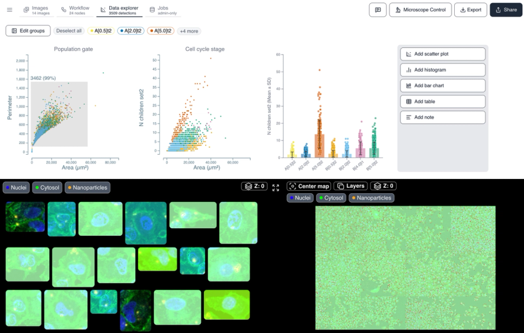Toggle the A[2.0]t2 group chip
Viewport: 524px width, 333px height.
coord(130,31)
